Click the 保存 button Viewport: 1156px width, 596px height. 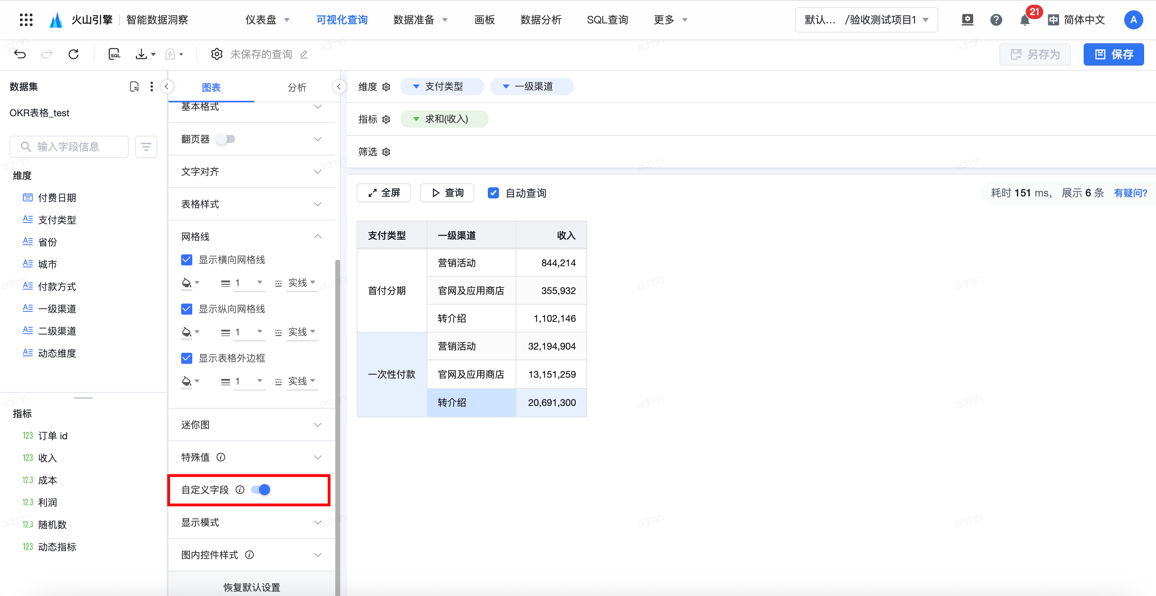tap(1113, 54)
